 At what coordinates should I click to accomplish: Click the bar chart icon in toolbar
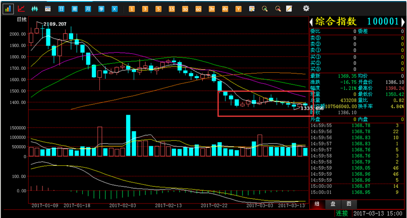click(8, 9)
